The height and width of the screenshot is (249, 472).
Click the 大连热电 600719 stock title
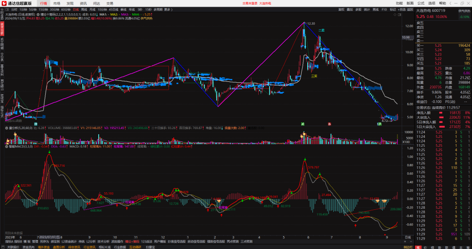coord(431,10)
